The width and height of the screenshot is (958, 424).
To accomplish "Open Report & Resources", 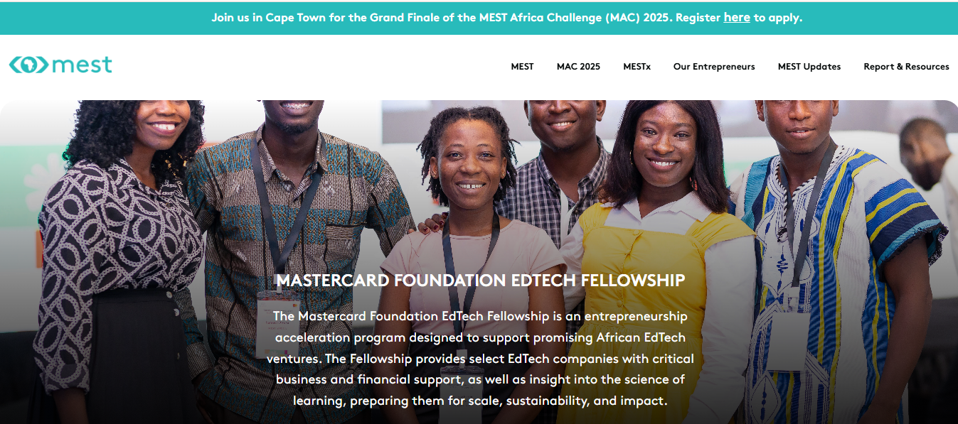I will (905, 66).
